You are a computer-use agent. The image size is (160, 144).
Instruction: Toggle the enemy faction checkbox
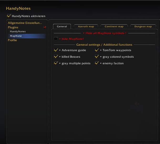coord(97,63)
